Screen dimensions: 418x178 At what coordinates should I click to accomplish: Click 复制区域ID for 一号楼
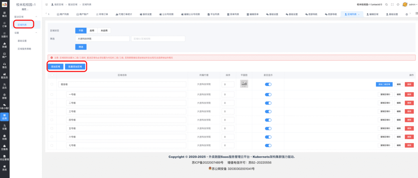tap(385, 94)
